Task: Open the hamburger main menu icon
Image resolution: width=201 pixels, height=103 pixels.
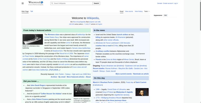Action: coord(23,3)
